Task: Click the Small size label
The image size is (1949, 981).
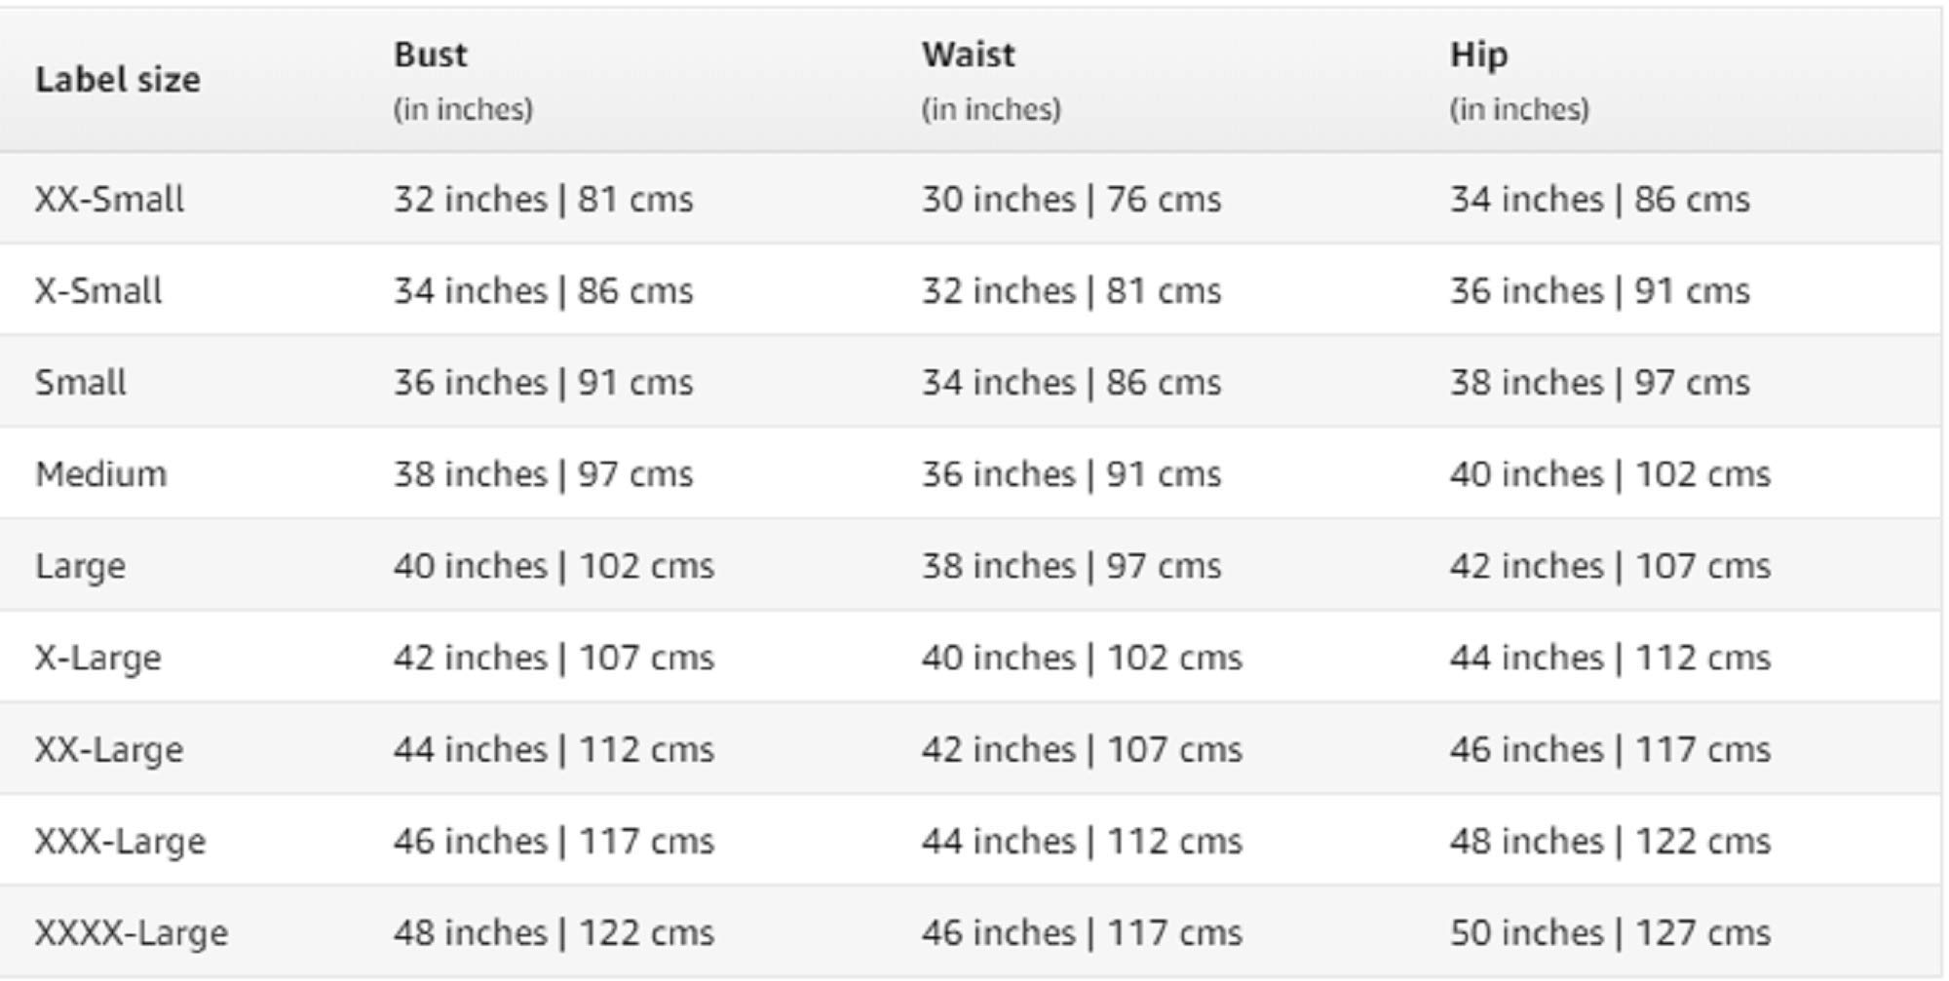Action: point(81,383)
